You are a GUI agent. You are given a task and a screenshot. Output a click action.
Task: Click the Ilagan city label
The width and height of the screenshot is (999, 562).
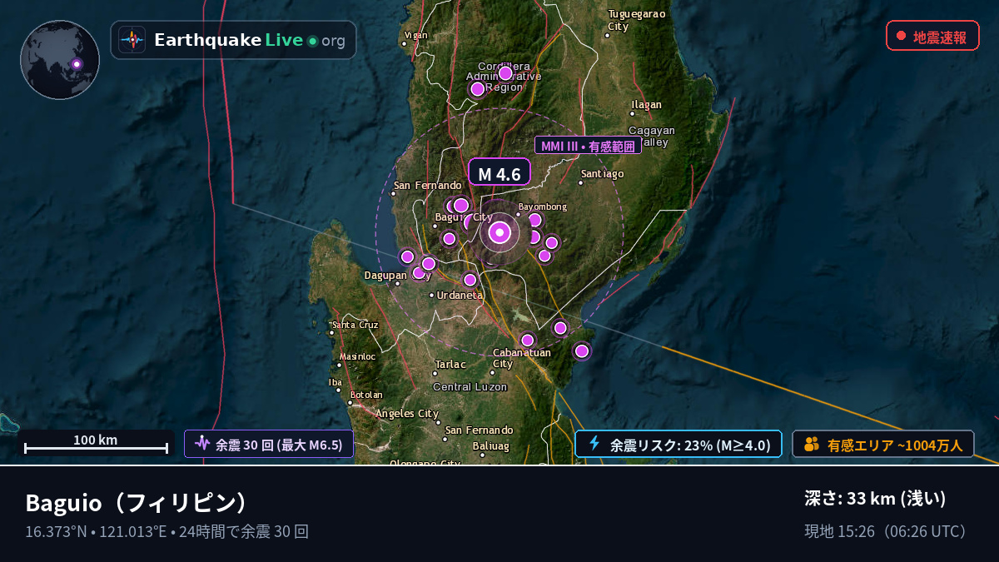(647, 105)
